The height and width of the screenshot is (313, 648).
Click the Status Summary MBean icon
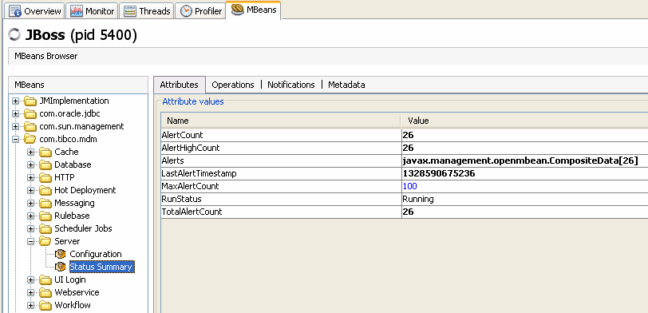(x=61, y=267)
